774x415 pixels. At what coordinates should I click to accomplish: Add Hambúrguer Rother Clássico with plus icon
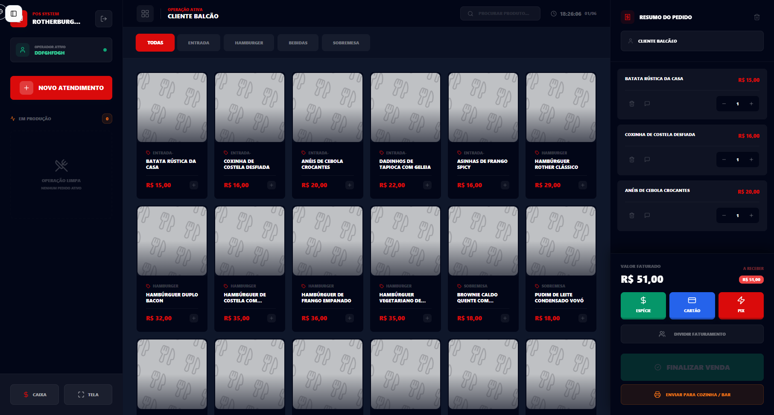[583, 185]
